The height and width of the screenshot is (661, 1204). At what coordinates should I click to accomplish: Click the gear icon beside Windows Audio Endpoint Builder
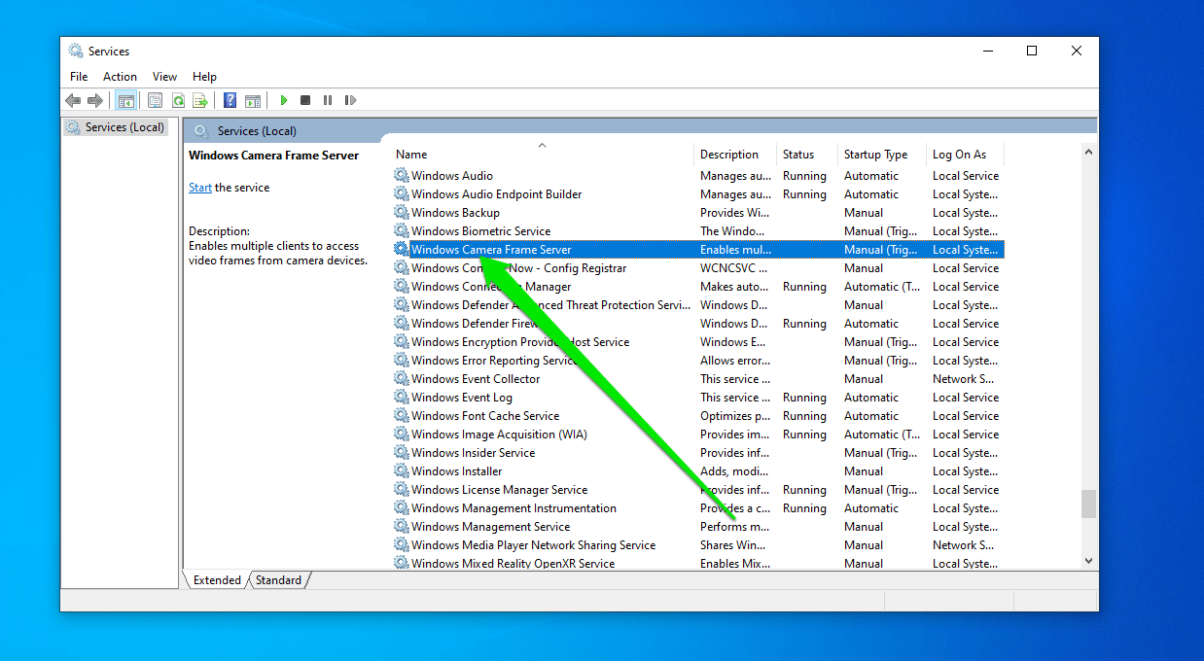coord(402,194)
